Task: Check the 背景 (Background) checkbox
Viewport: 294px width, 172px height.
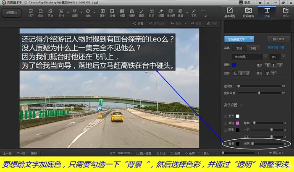Action: tap(226, 143)
